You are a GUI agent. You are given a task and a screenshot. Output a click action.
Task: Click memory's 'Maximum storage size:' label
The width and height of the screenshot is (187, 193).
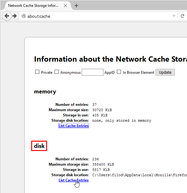[69, 110]
